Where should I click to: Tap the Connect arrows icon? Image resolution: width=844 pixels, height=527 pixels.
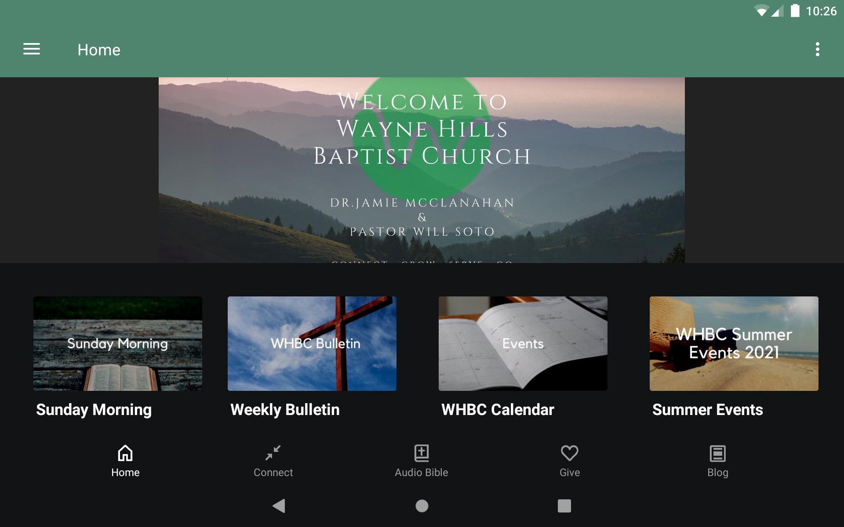pyautogui.click(x=273, y=453)
